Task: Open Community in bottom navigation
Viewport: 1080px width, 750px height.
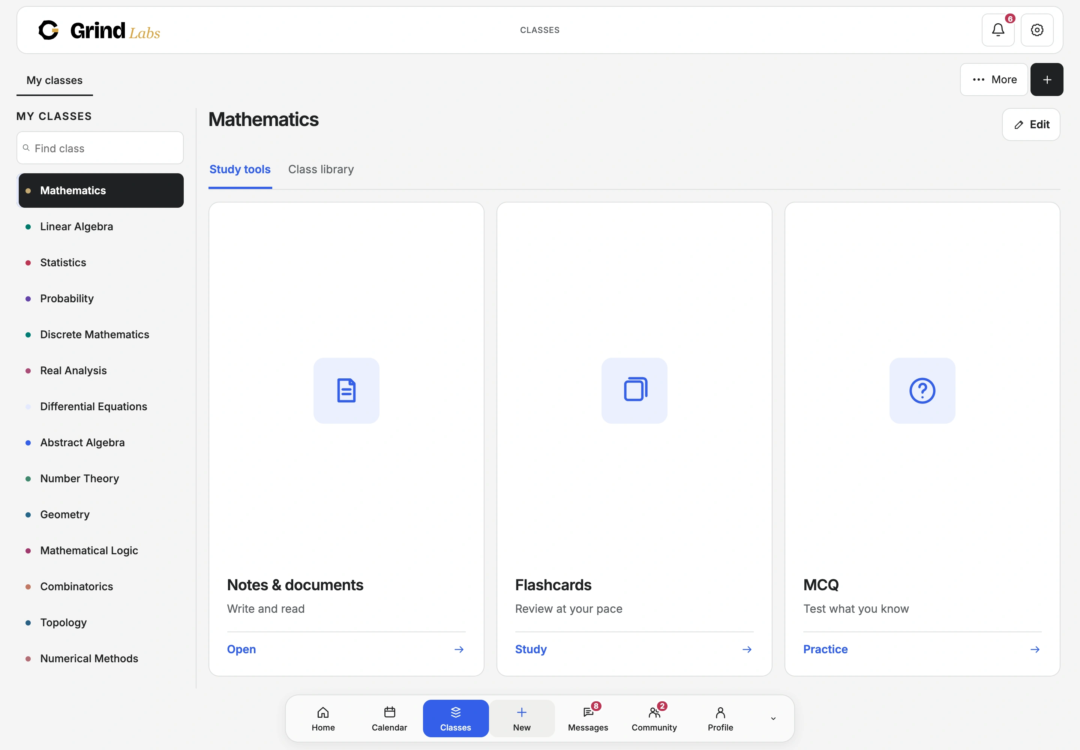Action: (654, 718)
